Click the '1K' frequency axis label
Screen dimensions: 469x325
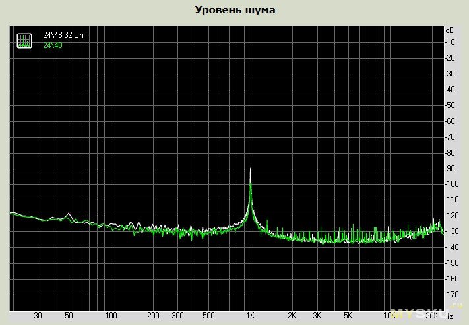[250, 316]
